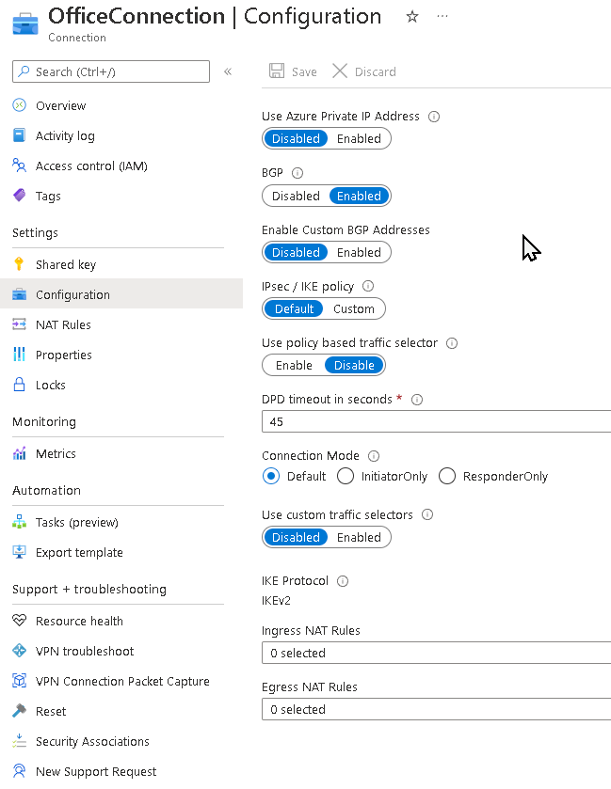Show info tooltip for BGP
611x789 pixels.
[297, 173]
